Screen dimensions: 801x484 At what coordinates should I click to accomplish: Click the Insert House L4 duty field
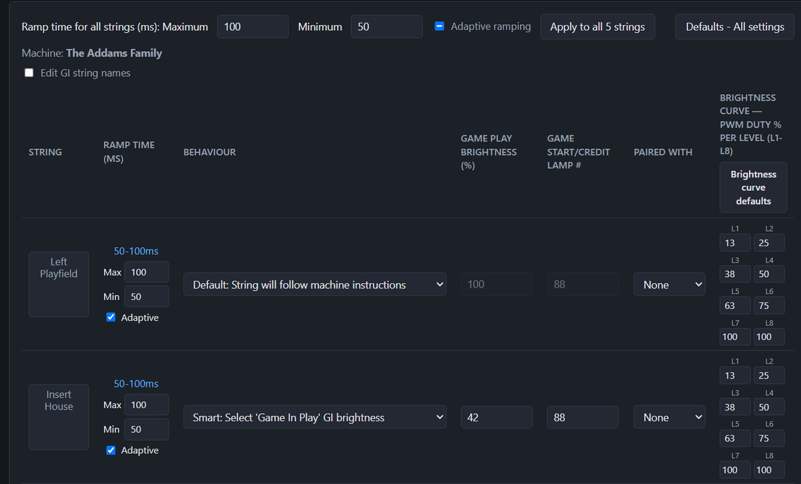(x=769, y=407)
